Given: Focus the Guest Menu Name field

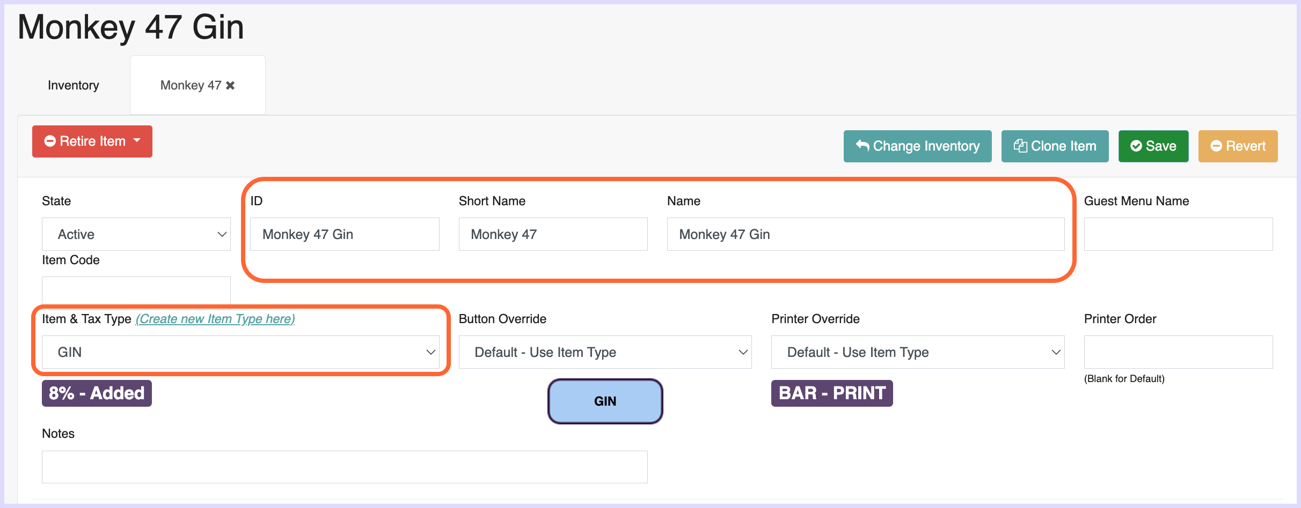Looking at the screenshot, I should 1178,234.
